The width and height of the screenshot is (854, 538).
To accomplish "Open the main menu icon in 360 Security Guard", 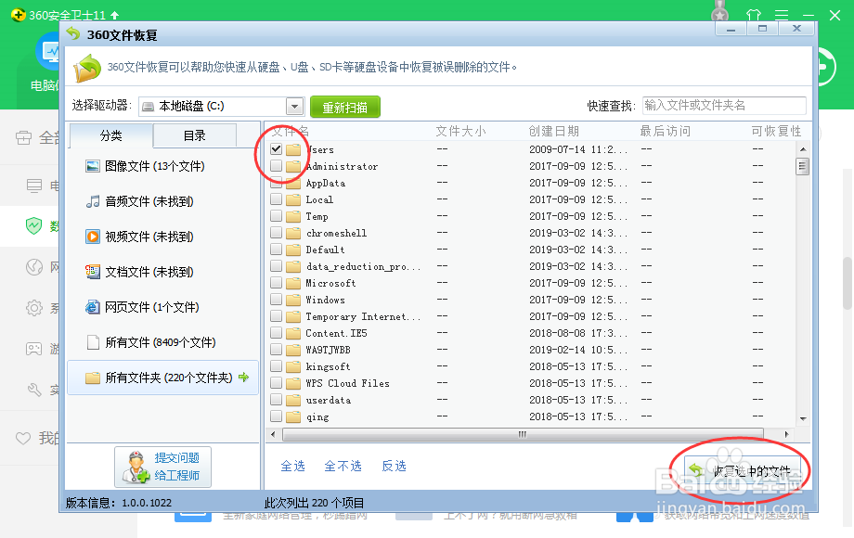I will coord(782,15).
